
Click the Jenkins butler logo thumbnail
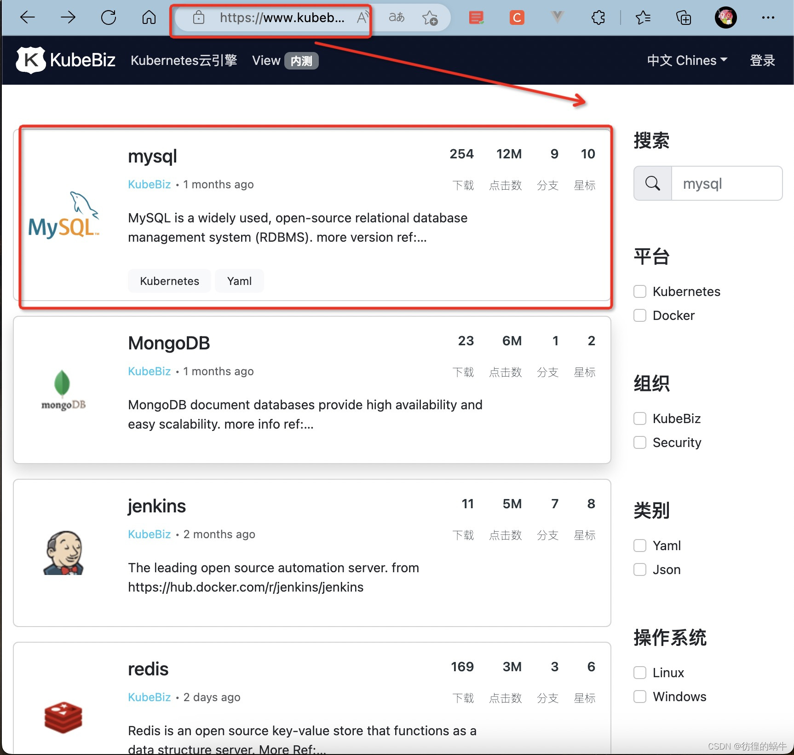(x=64, y=553)
